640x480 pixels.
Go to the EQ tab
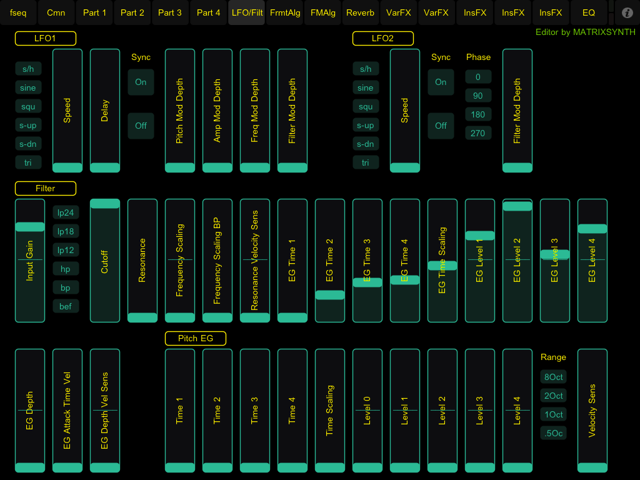point(589,12)
